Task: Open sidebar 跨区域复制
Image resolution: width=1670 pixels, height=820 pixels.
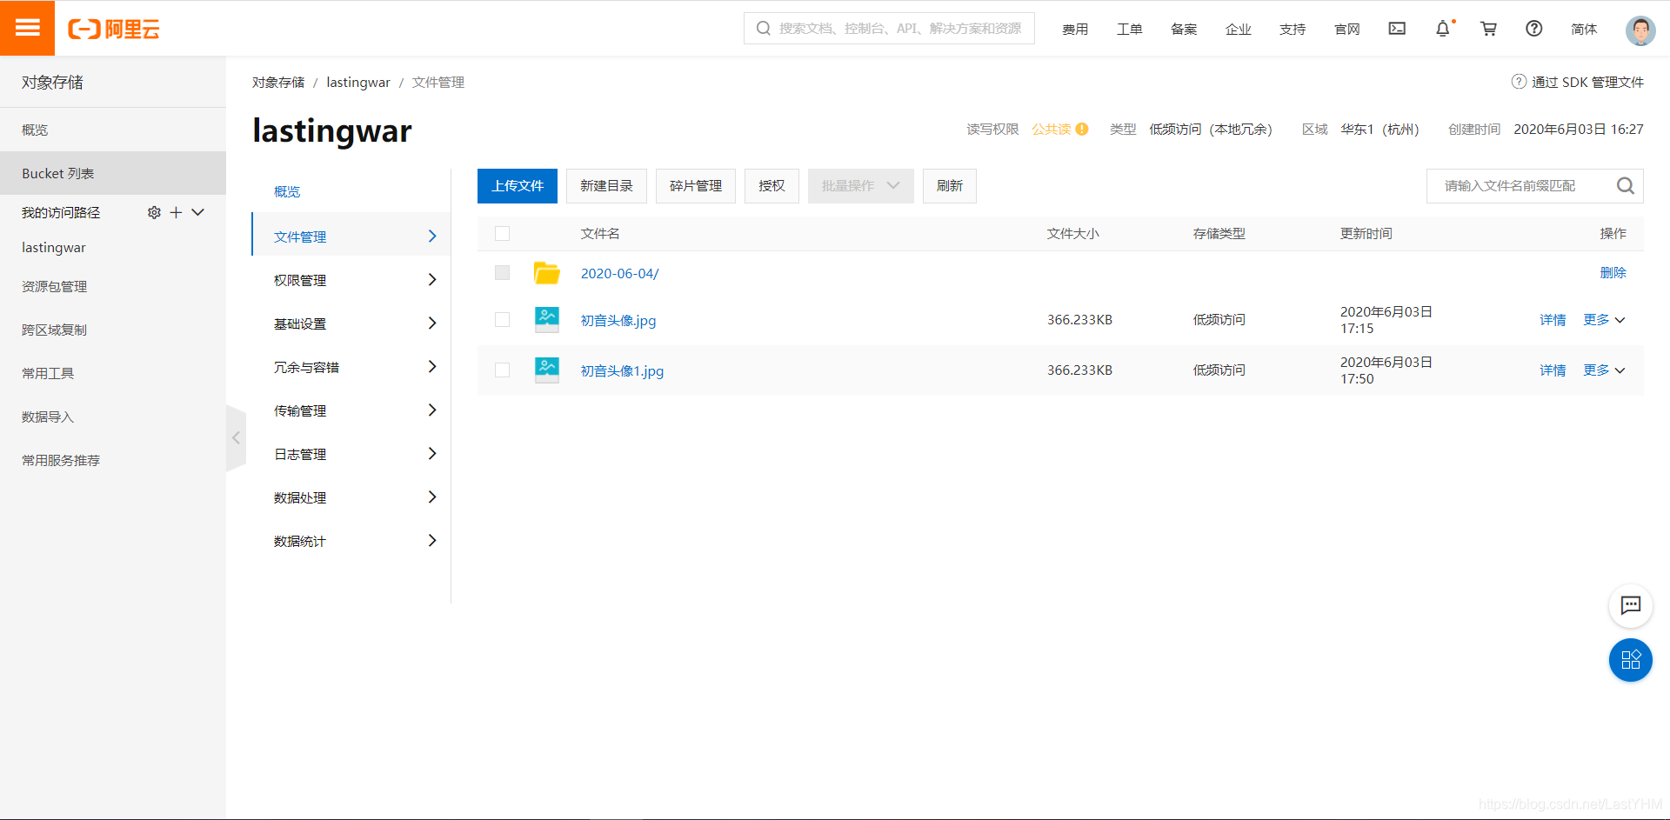Action: (x=54, y=330)
